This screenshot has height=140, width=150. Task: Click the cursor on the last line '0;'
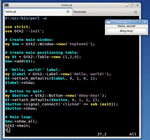[x=9, y=130]
